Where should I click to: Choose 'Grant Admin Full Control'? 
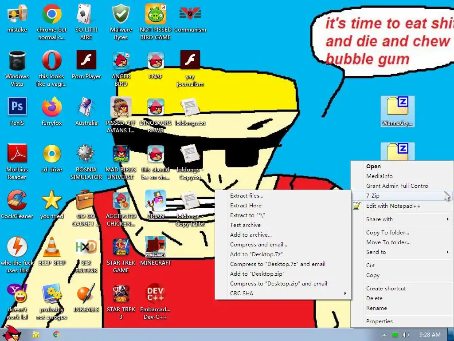402,186
